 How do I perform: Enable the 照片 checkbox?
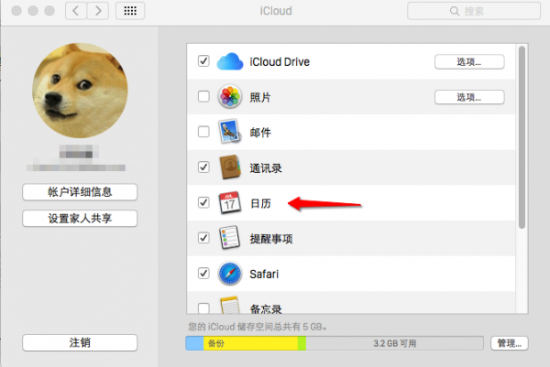tap(203, 96)
